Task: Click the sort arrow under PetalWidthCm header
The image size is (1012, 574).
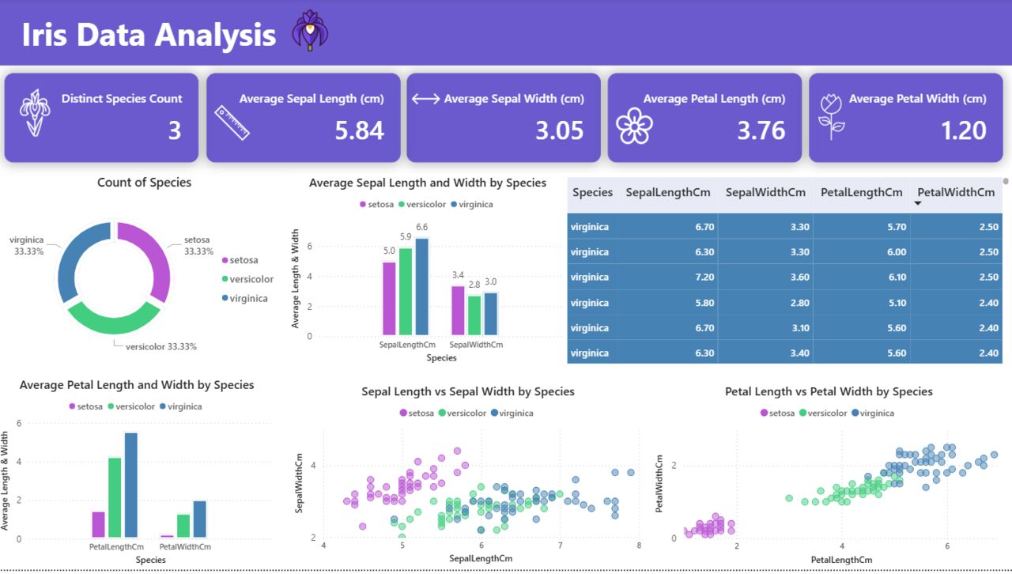Action: click(x=918, y=204)
